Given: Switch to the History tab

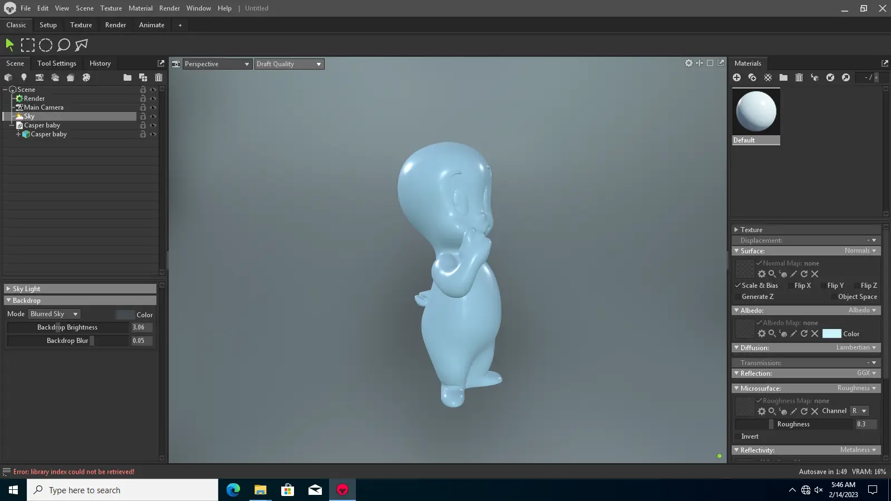Looking at the screenshot, I should coord(100,63).
